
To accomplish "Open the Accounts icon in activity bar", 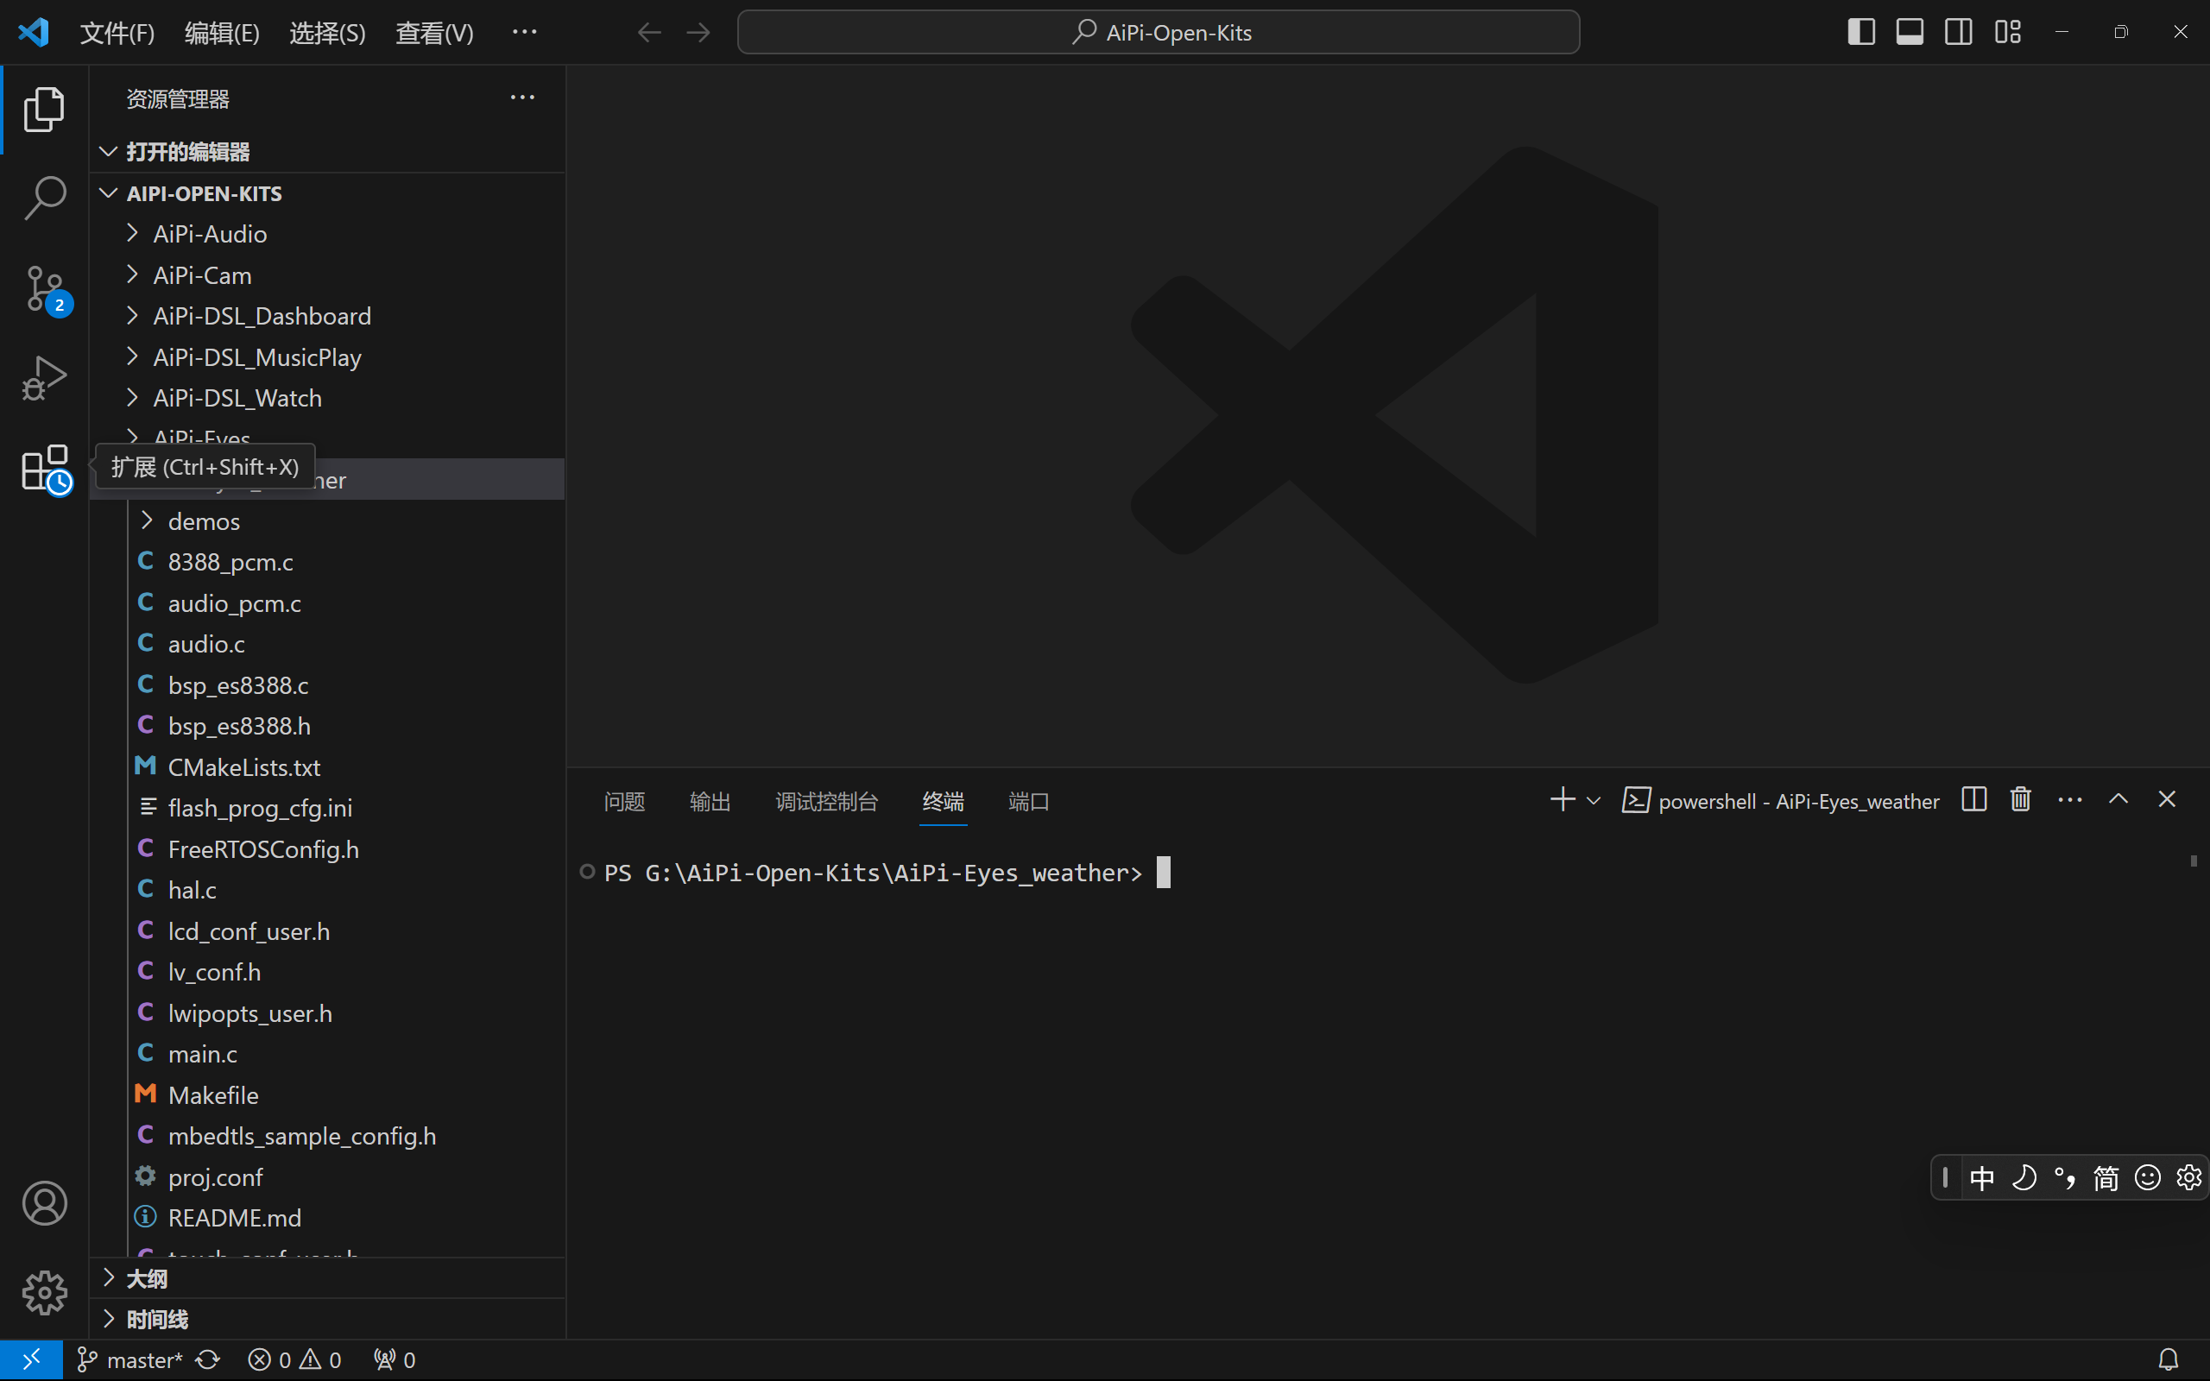I will coord(44,1203).
